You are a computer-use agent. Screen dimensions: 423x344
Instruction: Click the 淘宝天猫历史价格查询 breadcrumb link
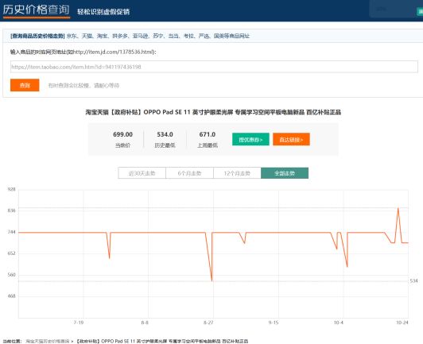[x=48, y=341]
